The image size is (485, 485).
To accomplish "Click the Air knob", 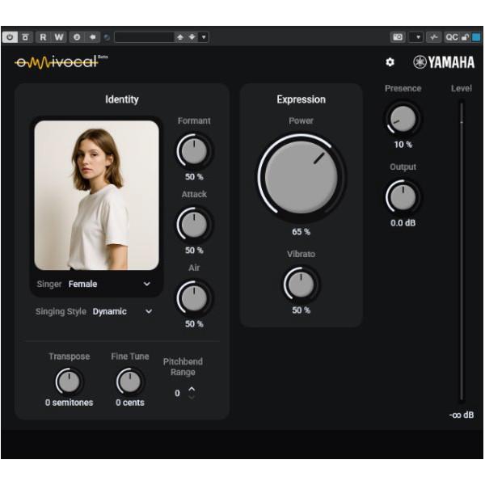I will (194, 297).
